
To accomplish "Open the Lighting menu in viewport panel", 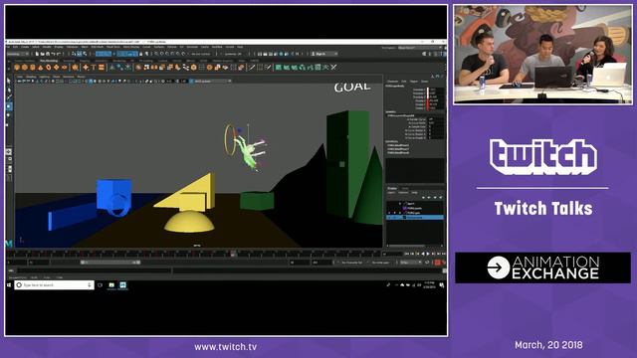I will coord(44,77).
